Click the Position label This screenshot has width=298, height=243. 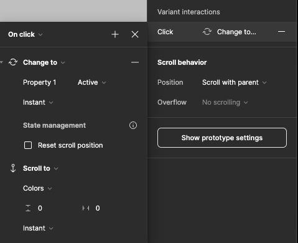pyautogui.click(x=170, y=82)
